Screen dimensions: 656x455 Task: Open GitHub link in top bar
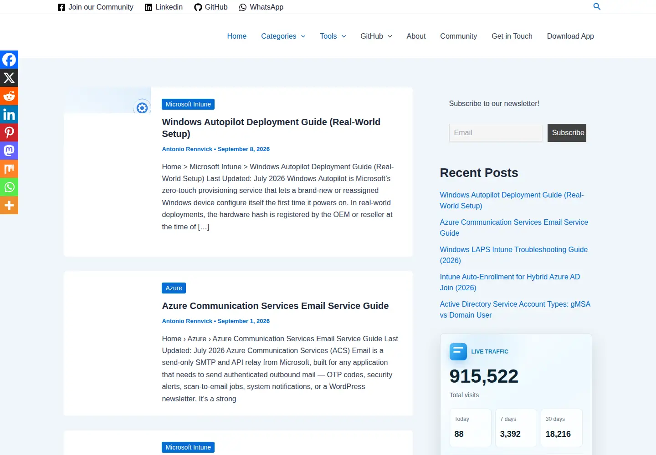211,7
